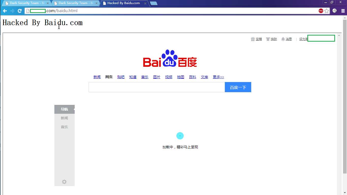This screenshot has height=195, width=347.
Task: Open the 地图 link
Action: coord(181,77)
